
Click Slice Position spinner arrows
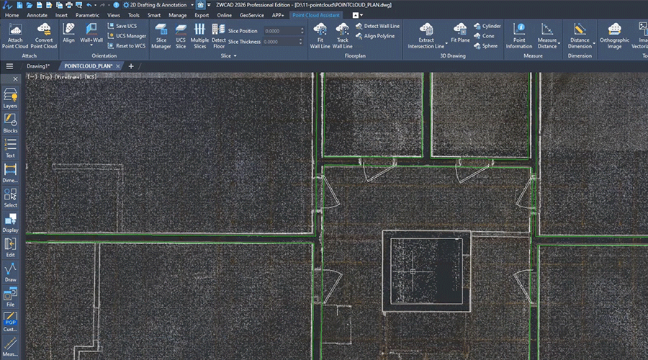pos(302,31)
